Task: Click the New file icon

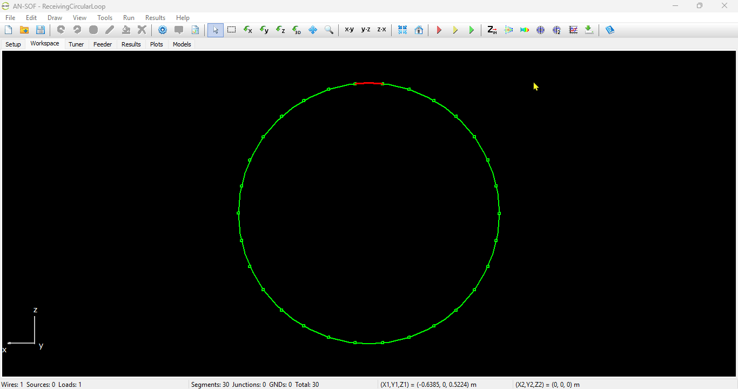Action: 8,30
